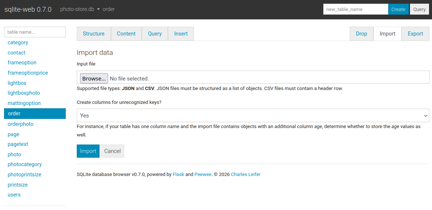
Task: Cancel the import form
Action: click(x=112, y=151)
